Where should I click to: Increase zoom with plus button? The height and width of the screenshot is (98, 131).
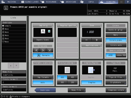coord(97,40)
